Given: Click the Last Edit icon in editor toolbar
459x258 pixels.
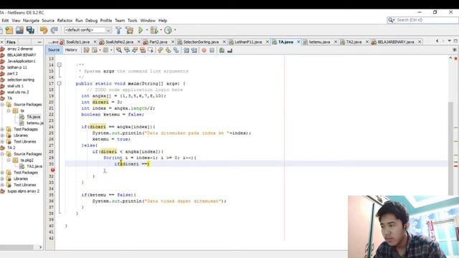Looking at the screenshot, I should point(86,50).
